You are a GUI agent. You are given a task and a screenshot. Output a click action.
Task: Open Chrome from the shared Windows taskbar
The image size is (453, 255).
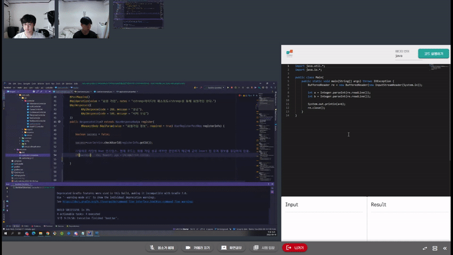click(48, 233)
